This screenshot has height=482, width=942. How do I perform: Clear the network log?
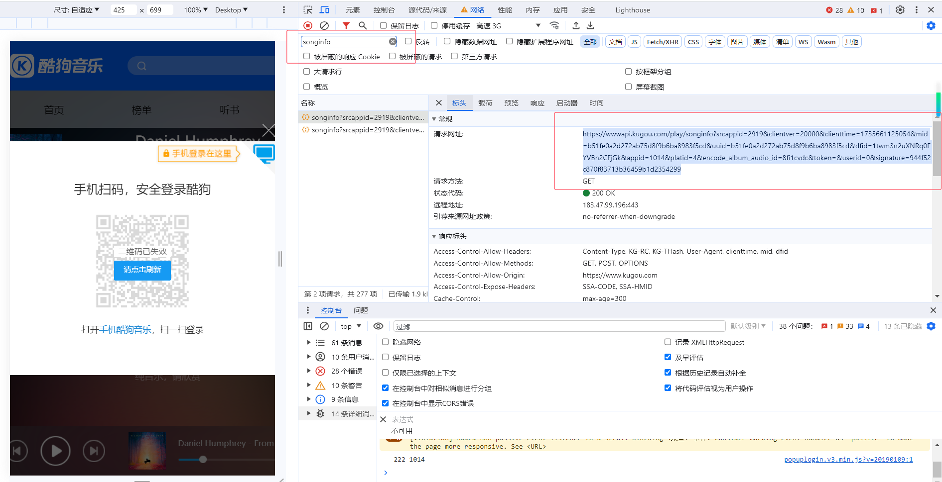click(x=324, y=25)
